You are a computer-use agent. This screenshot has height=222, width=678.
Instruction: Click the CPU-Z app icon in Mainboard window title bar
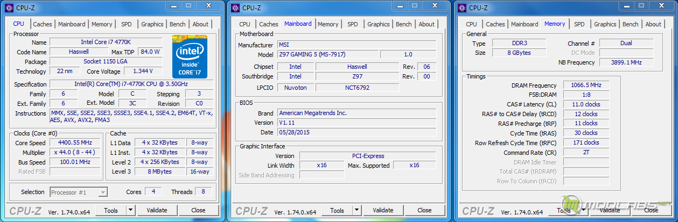[x=235, y=8]
